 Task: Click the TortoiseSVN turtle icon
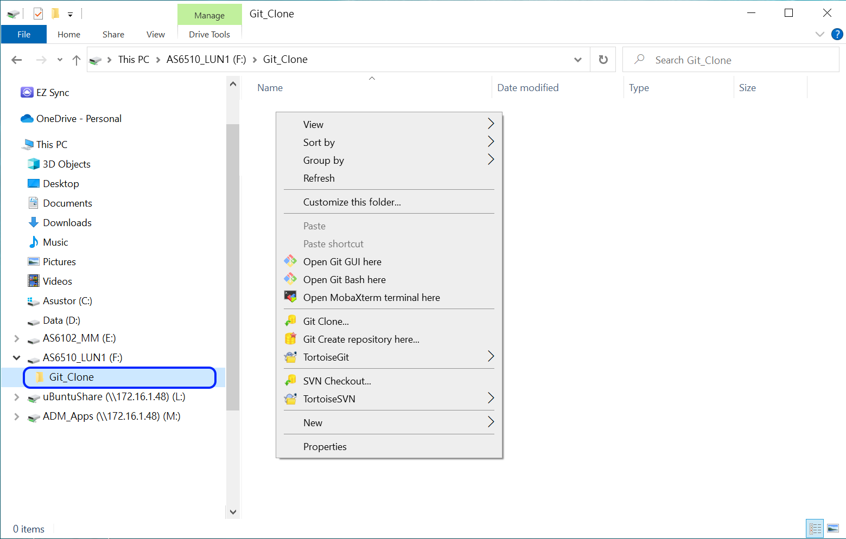coord(290,399)
